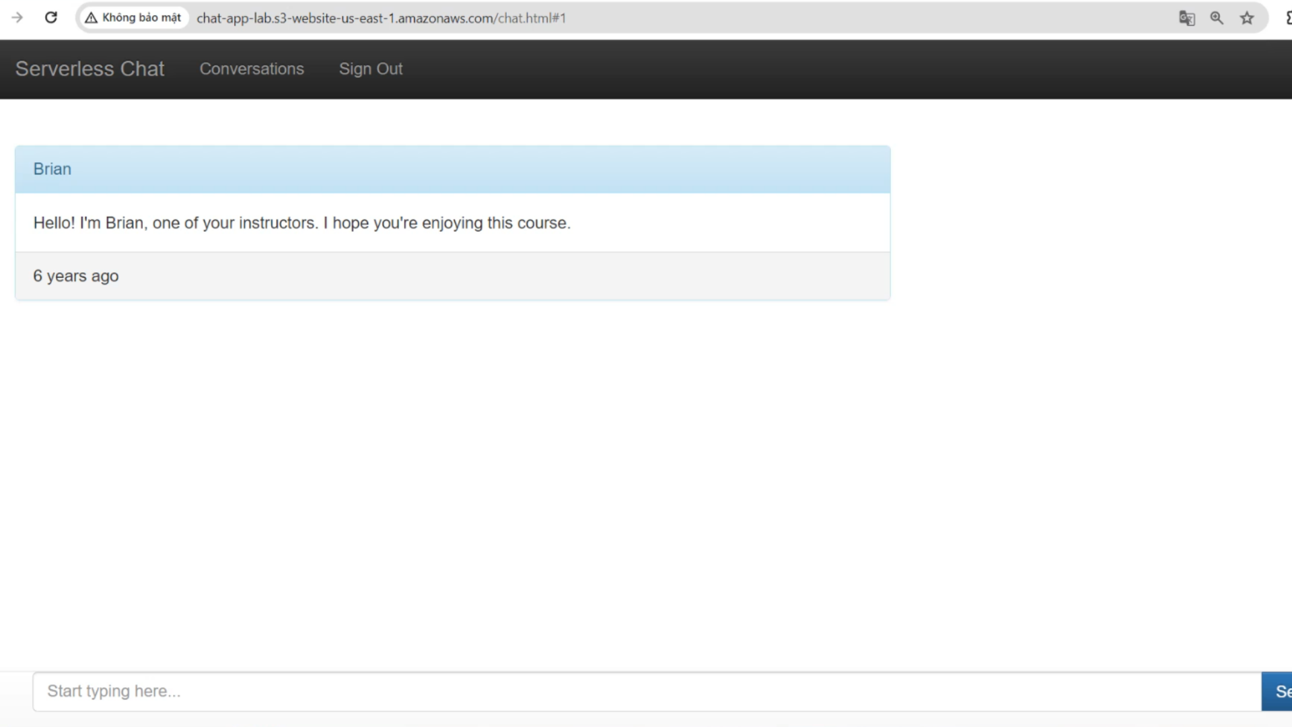
Task: Focus the "Start typing here..." message box
Action: pos(647,691)
